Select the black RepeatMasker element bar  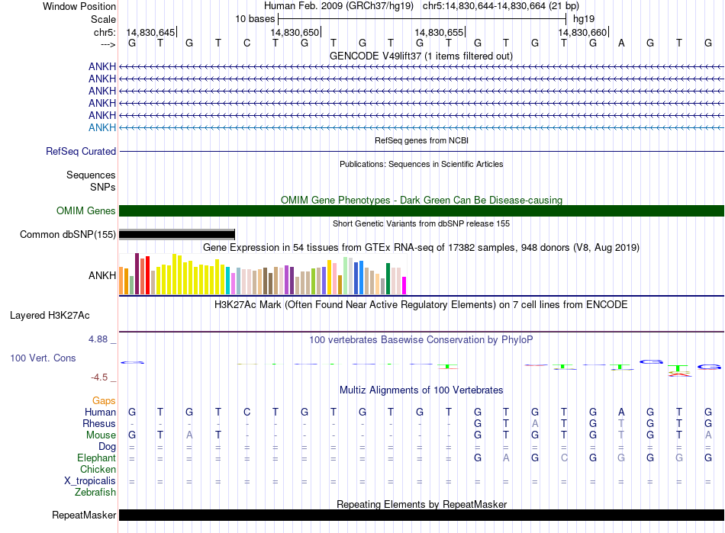[420, 515]
